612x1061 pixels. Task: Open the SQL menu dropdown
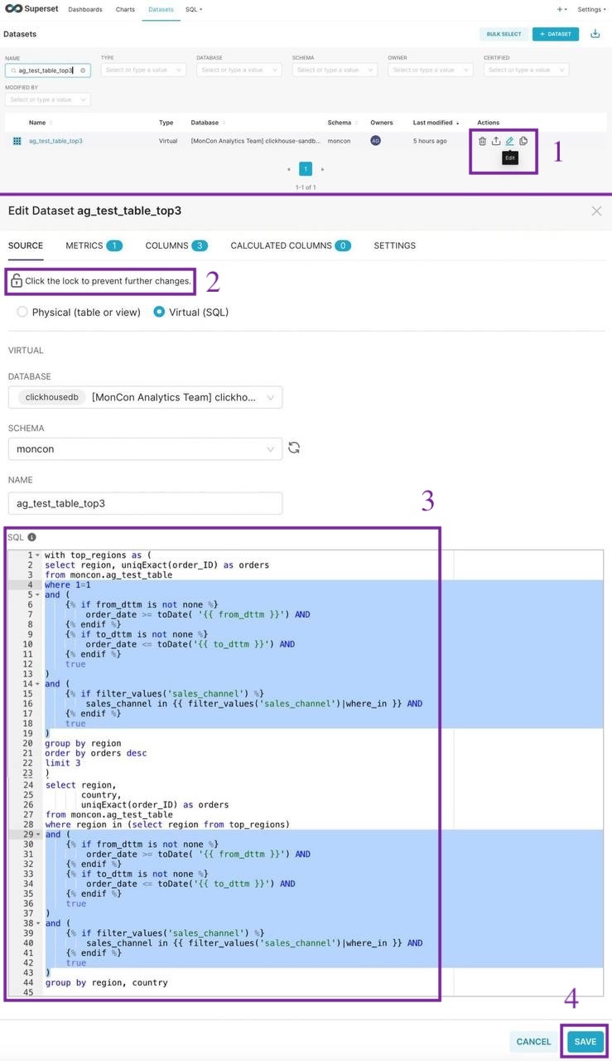click(194, 9)
